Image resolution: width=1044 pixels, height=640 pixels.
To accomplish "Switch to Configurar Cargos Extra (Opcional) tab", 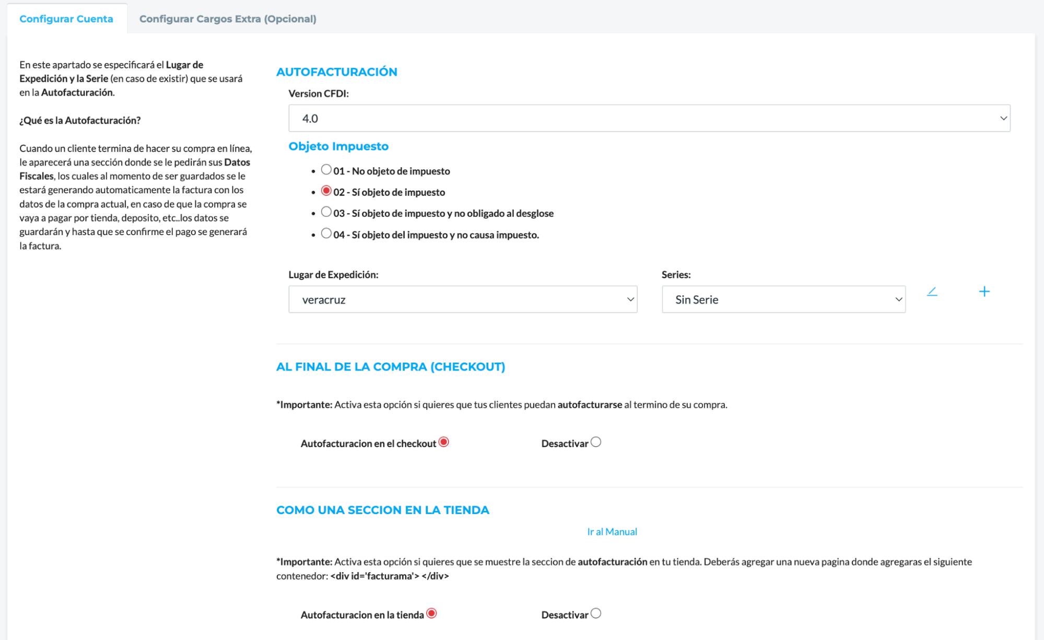I will (x=228, y=19).
